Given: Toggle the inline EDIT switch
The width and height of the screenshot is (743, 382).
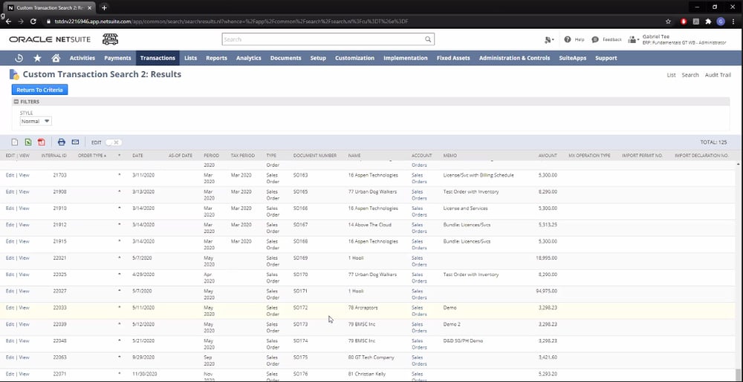Looking at the screenshot, I should (x=114, y=142).
